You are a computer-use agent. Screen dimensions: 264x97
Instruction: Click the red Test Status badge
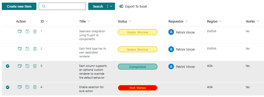click(137, 88)
